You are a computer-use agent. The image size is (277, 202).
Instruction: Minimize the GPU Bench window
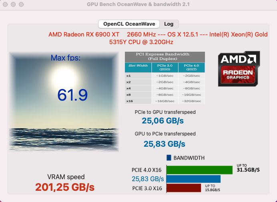tap(13, 4)
